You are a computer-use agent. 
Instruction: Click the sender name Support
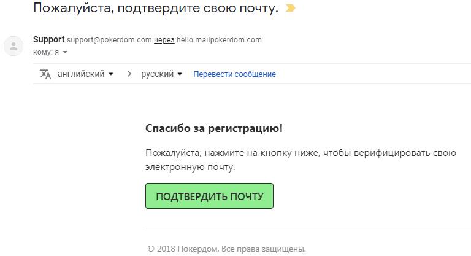point(48,40)
